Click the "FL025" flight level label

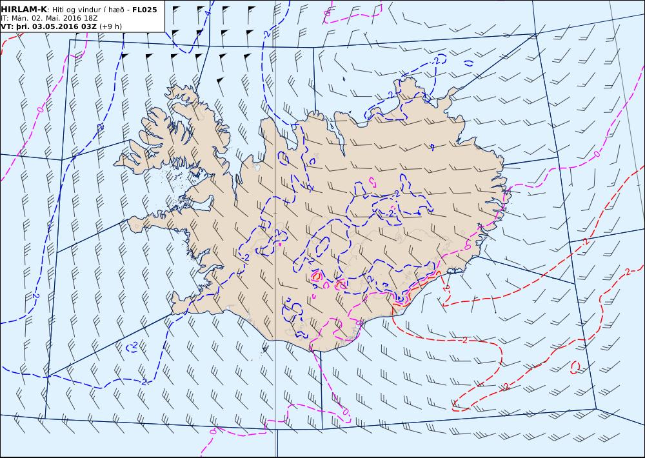144,10
